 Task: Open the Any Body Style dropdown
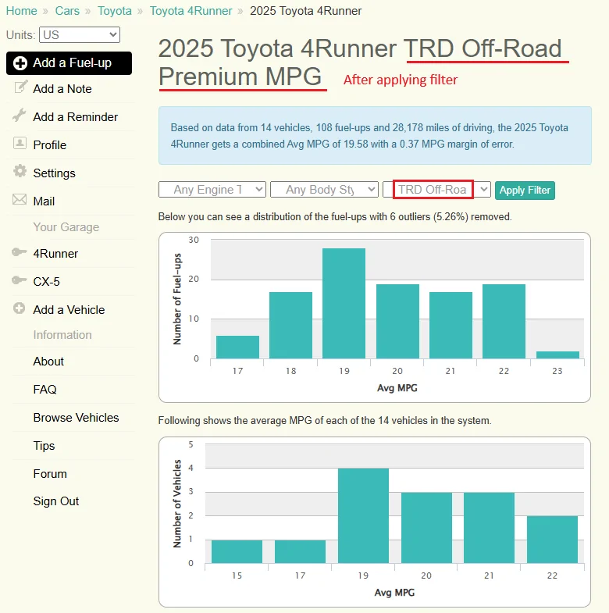coord(324,190)
